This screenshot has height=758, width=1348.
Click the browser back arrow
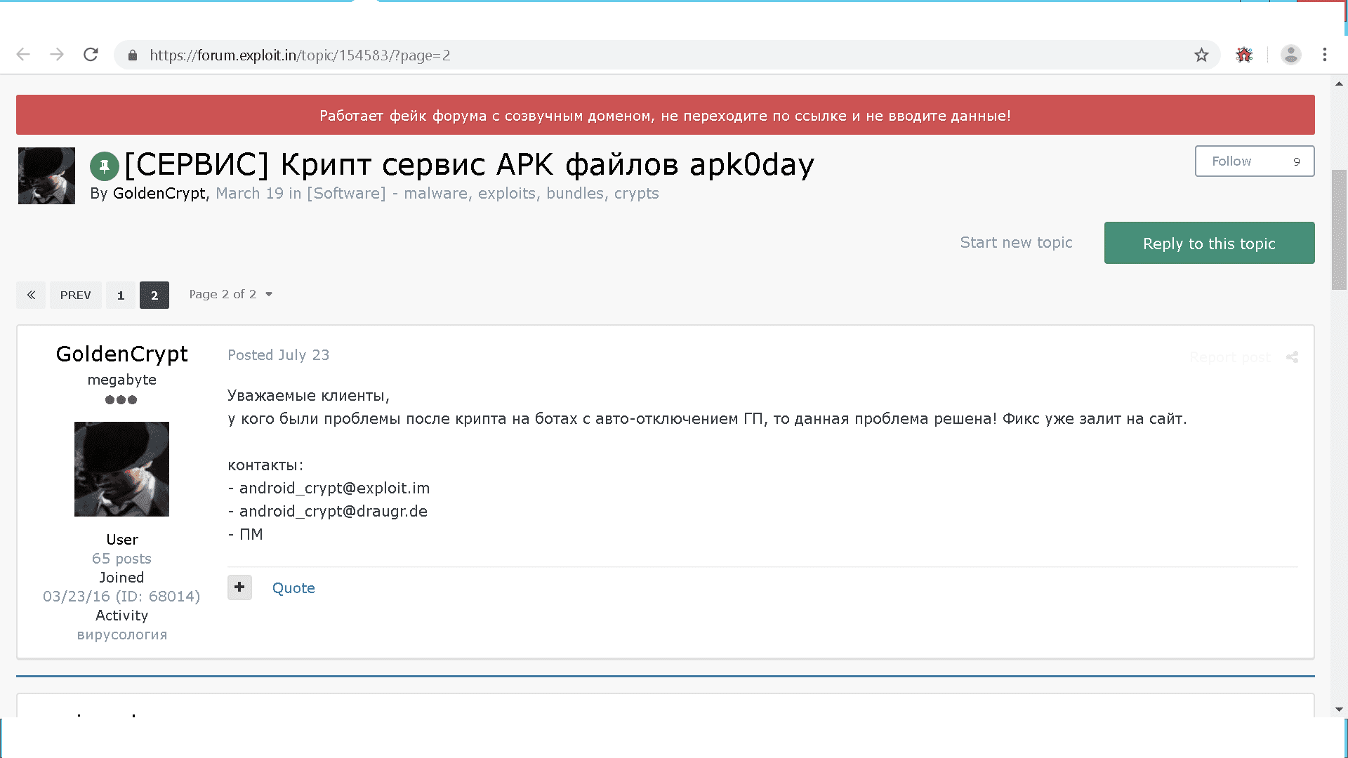23,55
